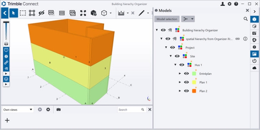Toggle visibility of Building hierachy Organizer
Screen dimensions: 260x130
pos(163,30)
